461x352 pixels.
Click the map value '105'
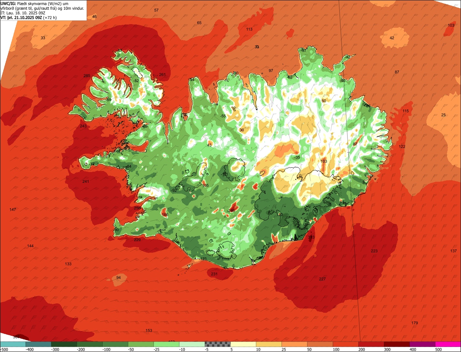coord(205,185)
